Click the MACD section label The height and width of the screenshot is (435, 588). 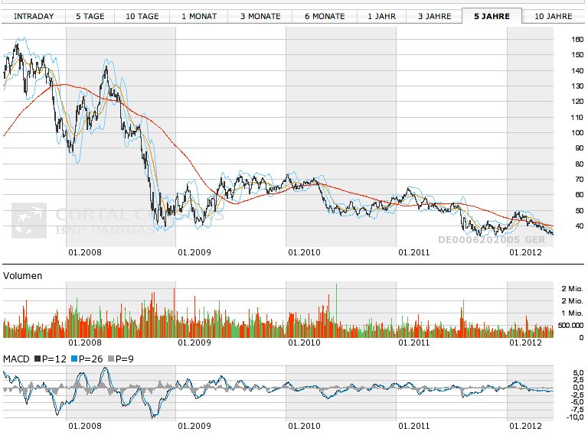[17, 359]
